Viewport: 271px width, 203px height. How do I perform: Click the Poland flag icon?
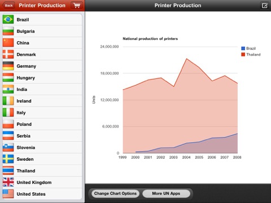coord(8,124)
